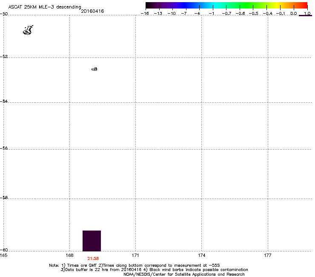
Task: Click the dark purple line under label 1.0
Action: pyautogui.click(x=305, y=15)
